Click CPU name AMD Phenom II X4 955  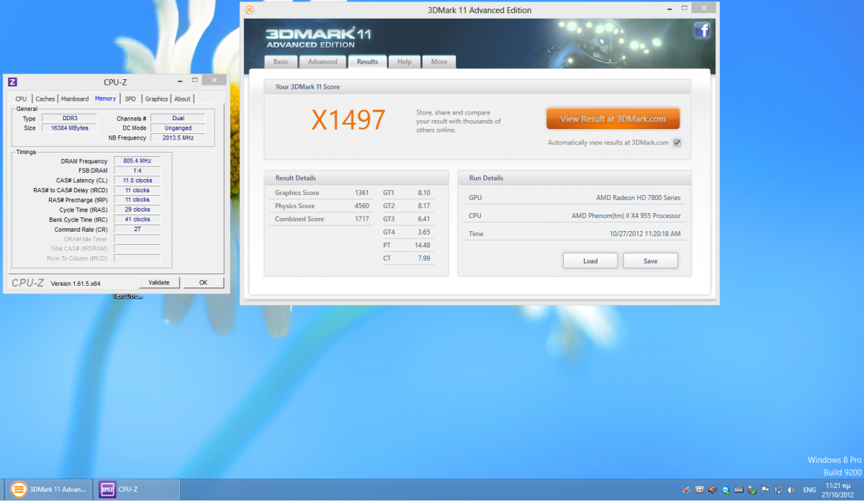(626, 215)
